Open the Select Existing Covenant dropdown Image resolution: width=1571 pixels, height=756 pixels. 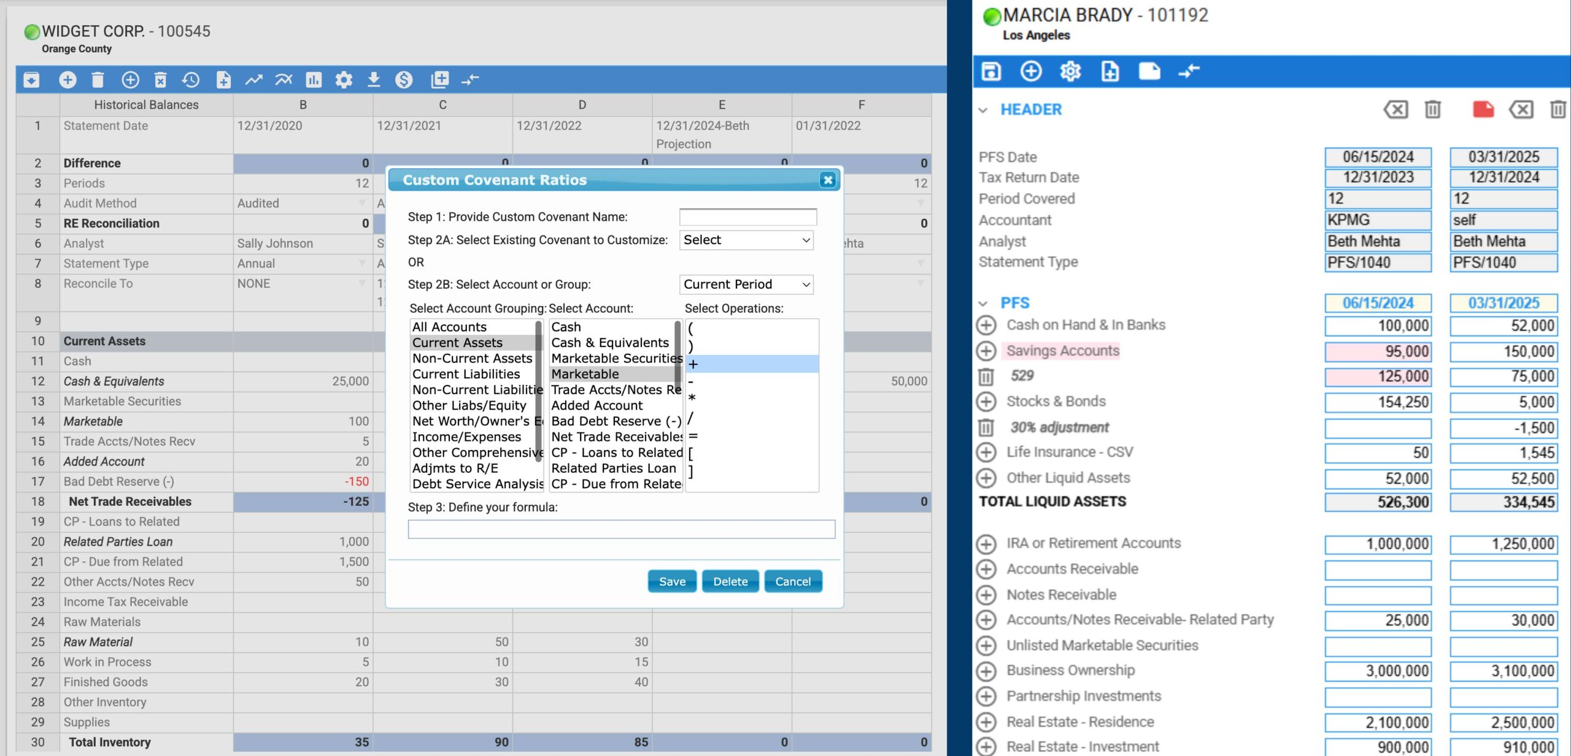746,240
